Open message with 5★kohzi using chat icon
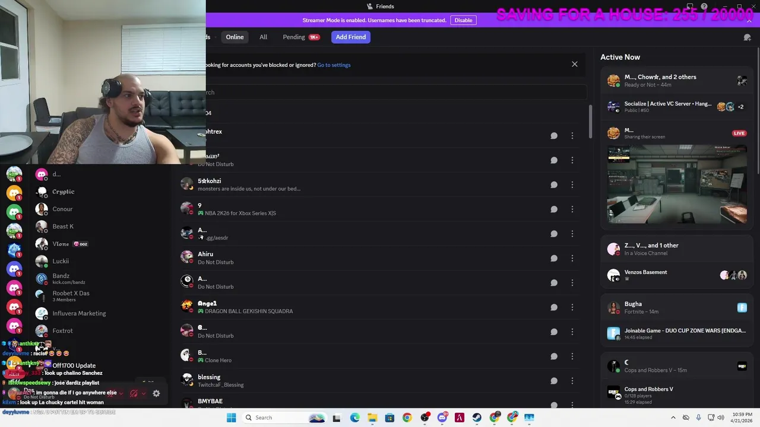 (554, 184)
